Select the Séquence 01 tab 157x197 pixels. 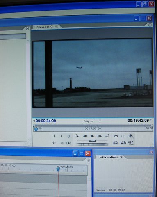pos(45,27)
